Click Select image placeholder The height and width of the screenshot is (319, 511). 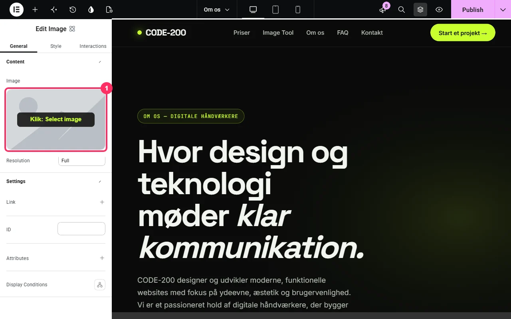pos(56,120)
